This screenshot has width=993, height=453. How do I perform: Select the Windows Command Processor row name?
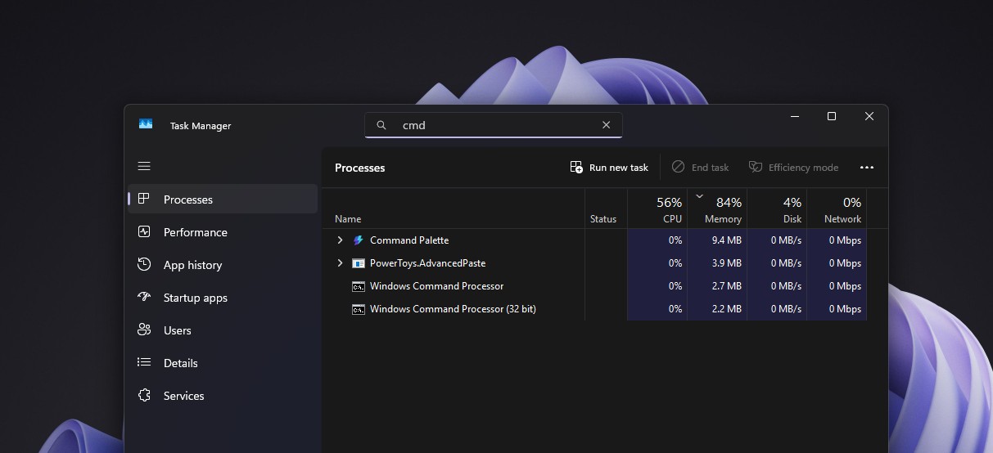[x=436, y=286]
